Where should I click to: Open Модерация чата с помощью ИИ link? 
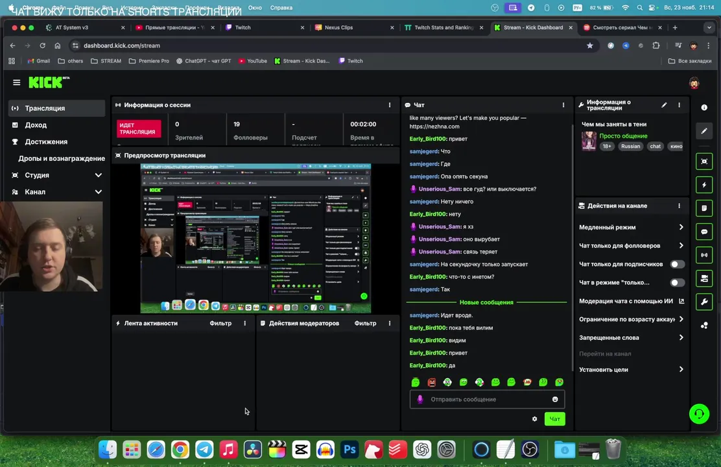pos(632,301)
